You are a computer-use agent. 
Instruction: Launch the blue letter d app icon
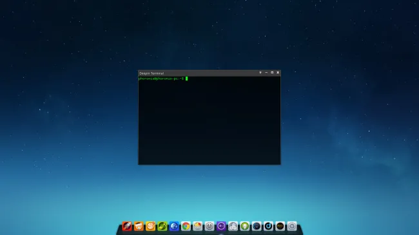pyautogui.click(x=268, y=226)
